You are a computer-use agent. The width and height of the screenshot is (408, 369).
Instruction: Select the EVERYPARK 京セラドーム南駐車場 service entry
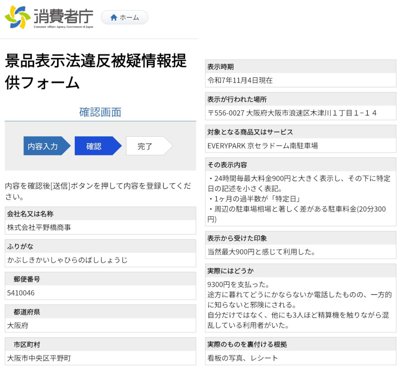262,146
